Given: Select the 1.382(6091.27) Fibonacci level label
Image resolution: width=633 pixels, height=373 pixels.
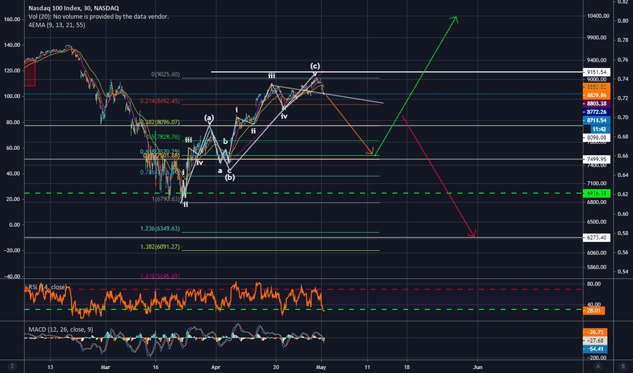Looking at the screenshot, I should 160,246.
